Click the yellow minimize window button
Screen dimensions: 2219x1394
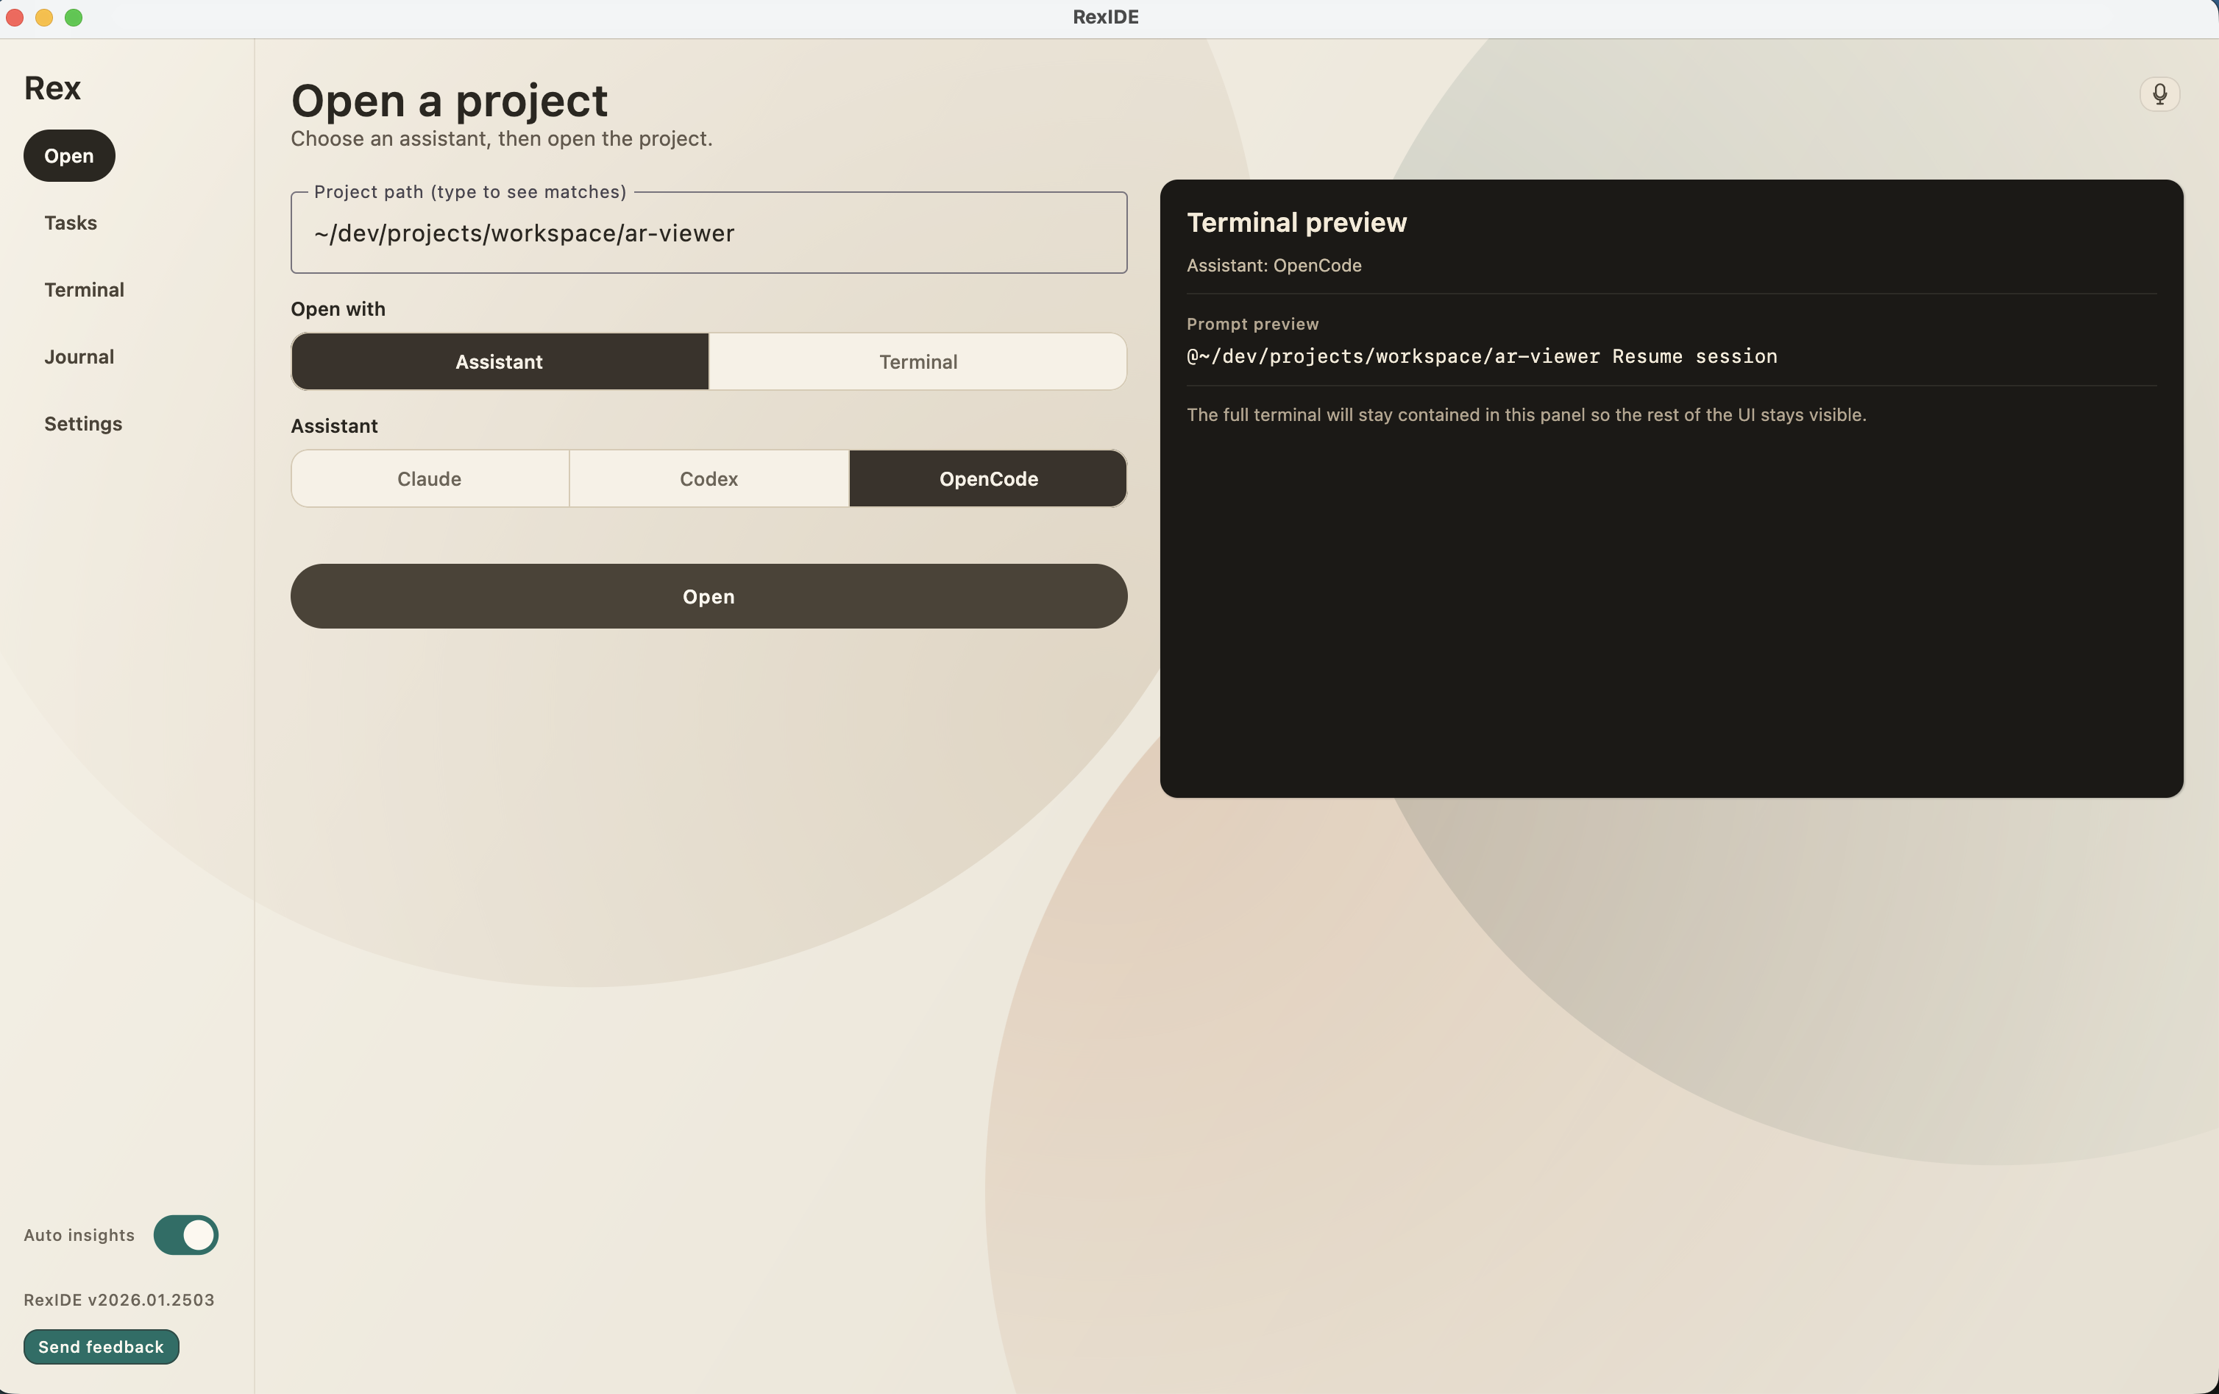(44, 18)
